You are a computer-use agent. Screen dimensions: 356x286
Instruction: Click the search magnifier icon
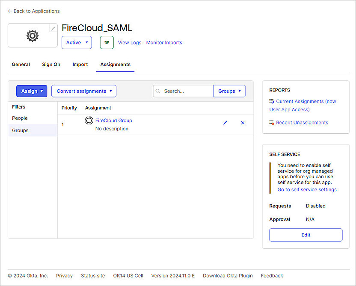point(159,91)
